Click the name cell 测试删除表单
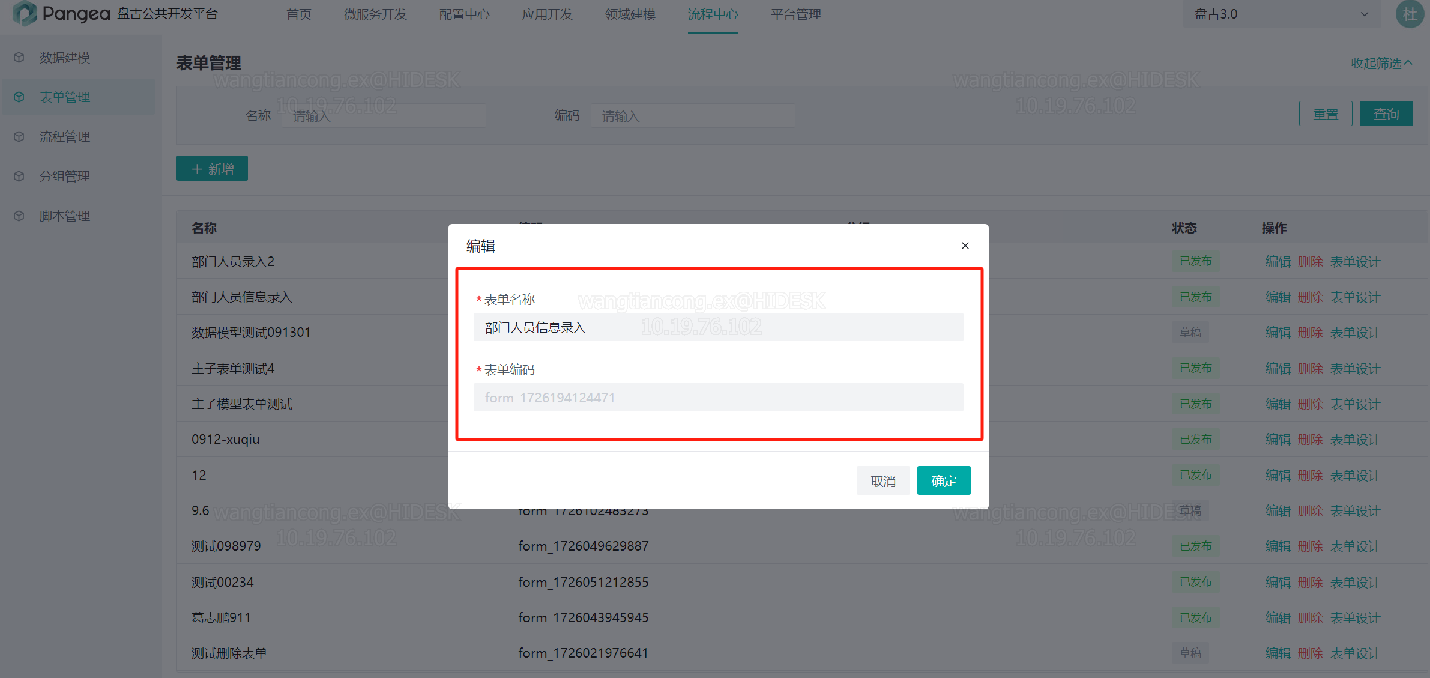Screen dimensions: 1430x678 [229, 653]
